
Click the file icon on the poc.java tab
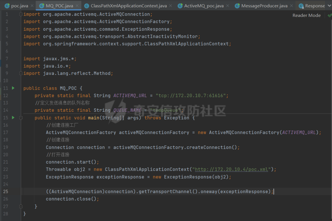(x=7, y=6)
